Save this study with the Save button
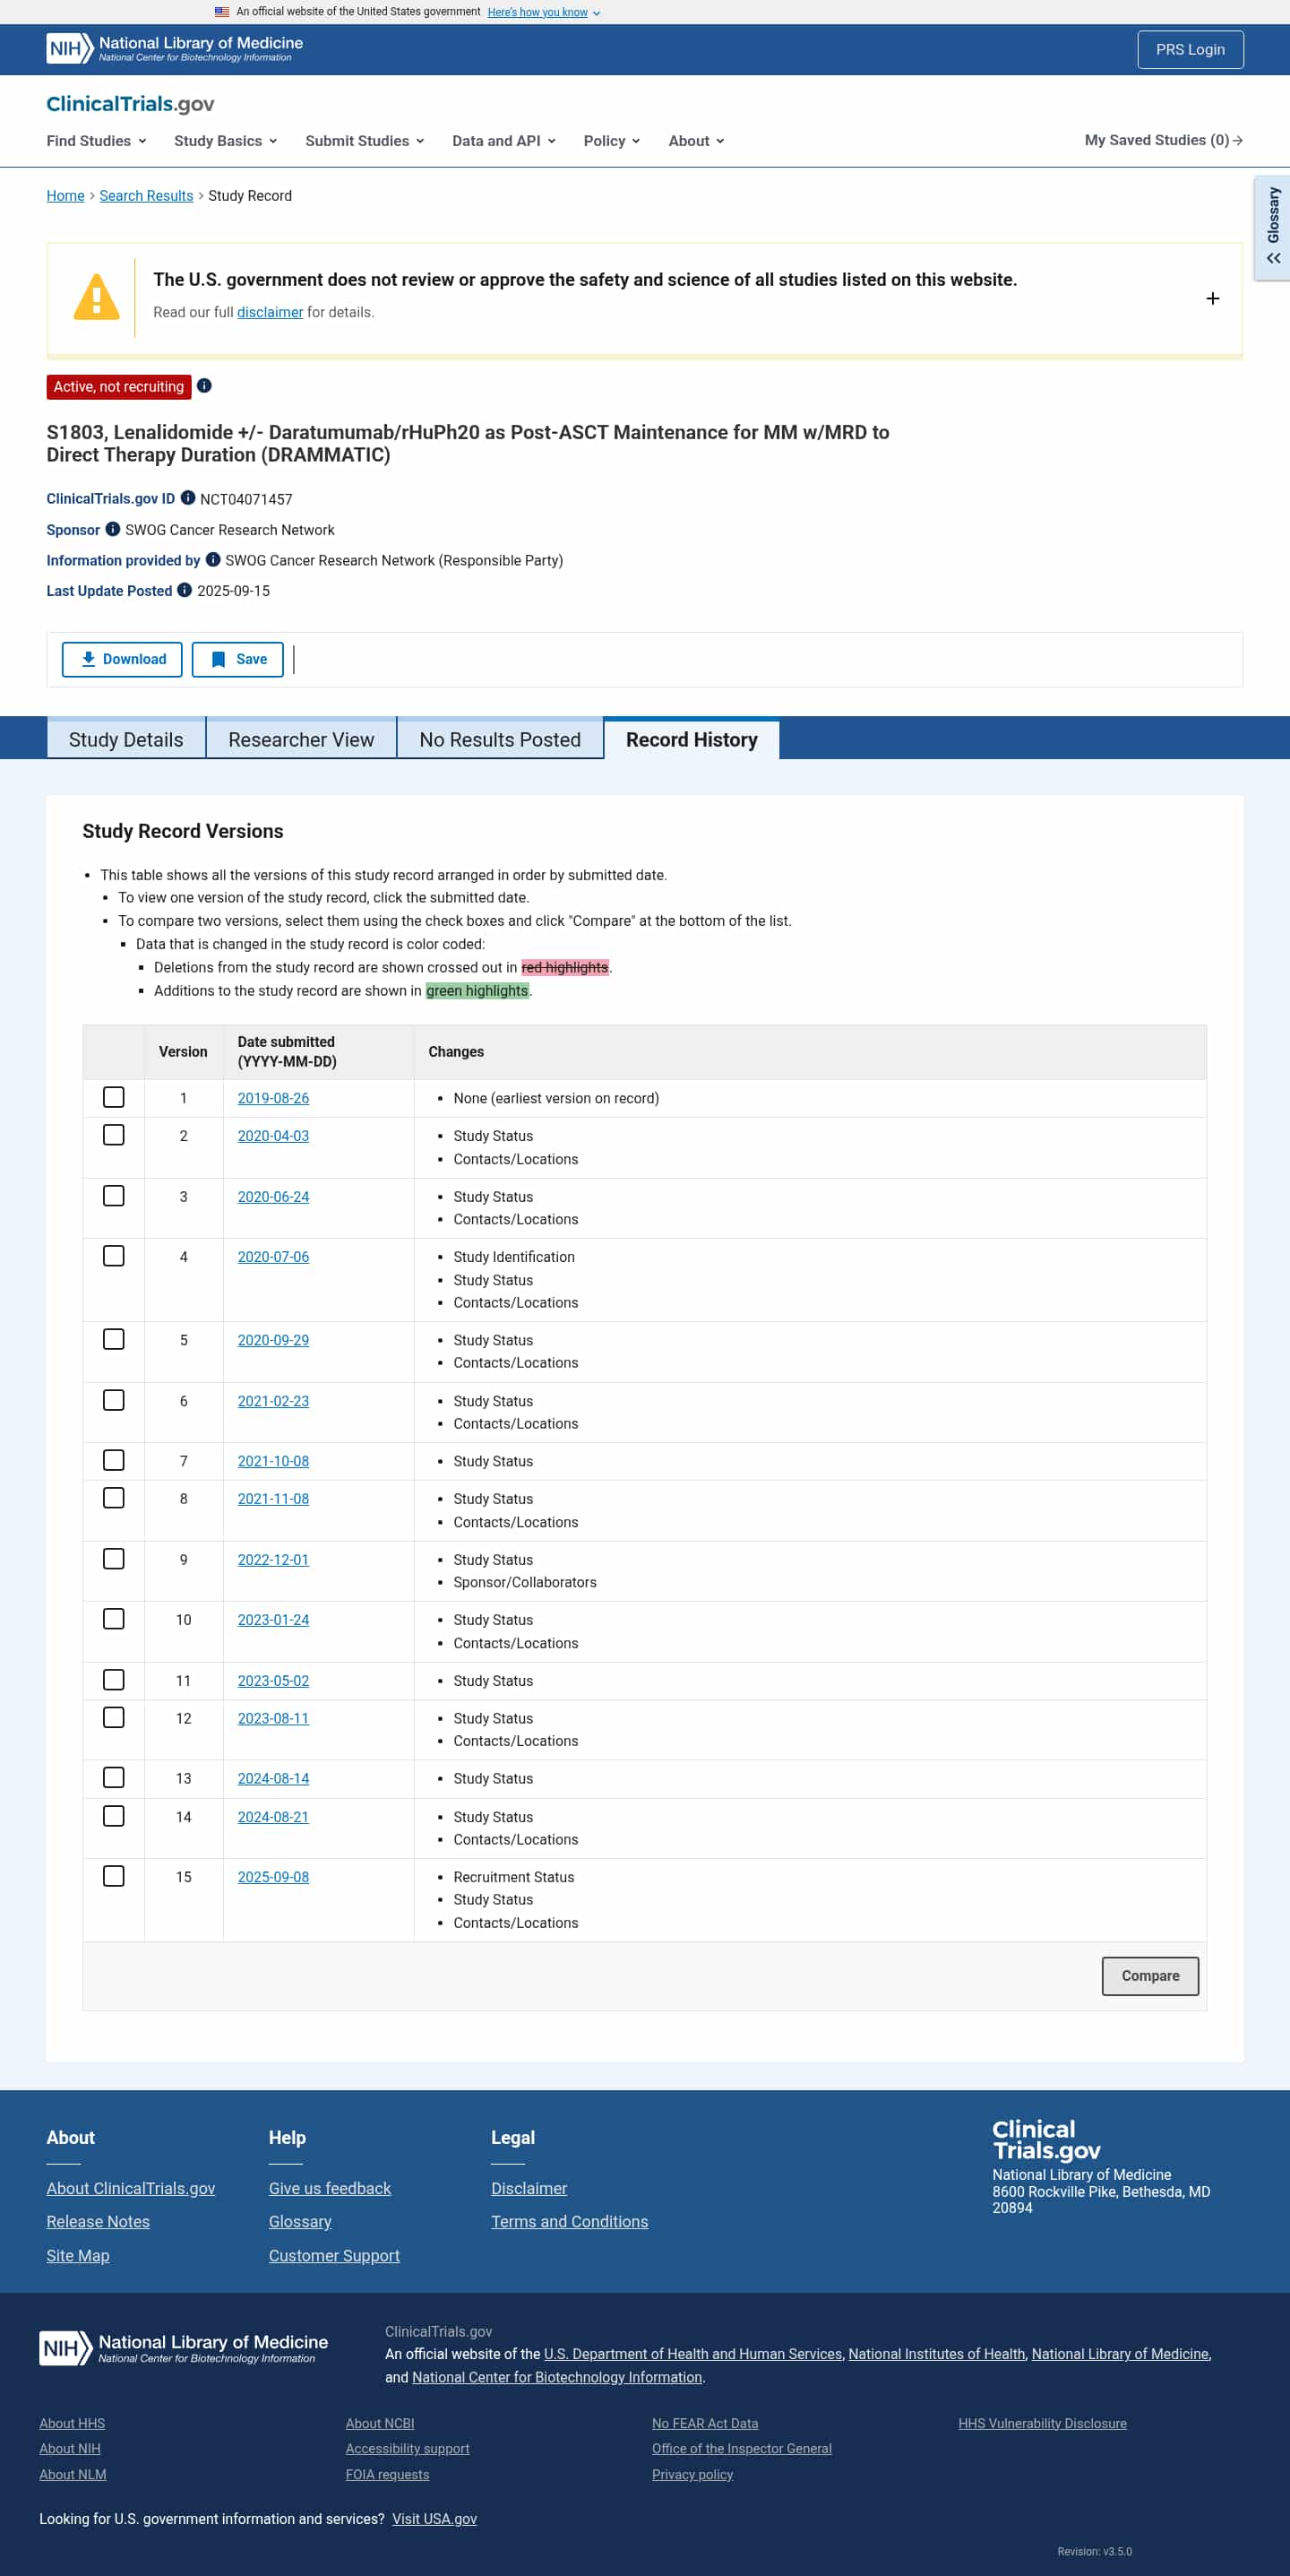This screenshot has width=1290, height=2576. click(237, 659)
